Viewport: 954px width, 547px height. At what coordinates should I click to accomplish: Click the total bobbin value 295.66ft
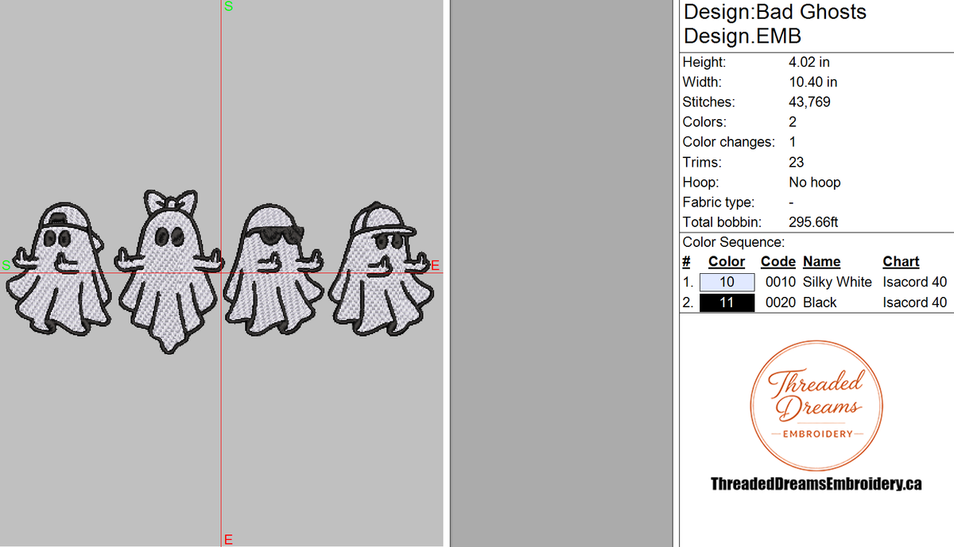(x=813, y=222)
